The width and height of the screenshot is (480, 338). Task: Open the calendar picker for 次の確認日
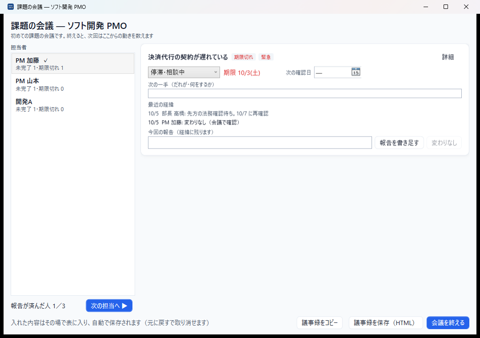point(356,72)
